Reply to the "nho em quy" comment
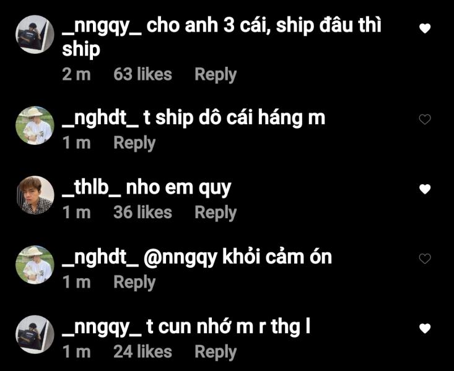The image size is (454, 371). [216, 213]
